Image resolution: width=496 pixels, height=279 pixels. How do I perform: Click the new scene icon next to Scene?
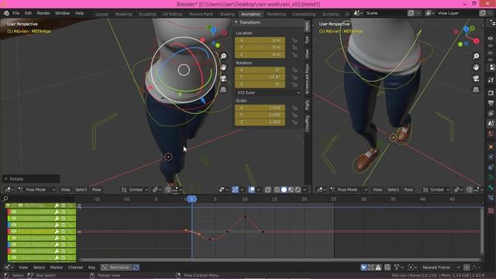point(411,13)
